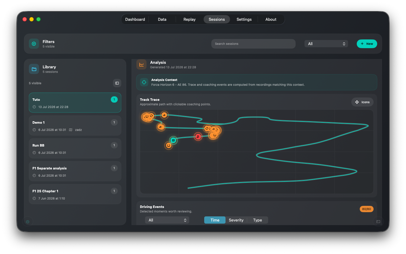The width and height of the screenshot is (406, 254).
Task: Click the yellow window minimize button
Action: 32,19
